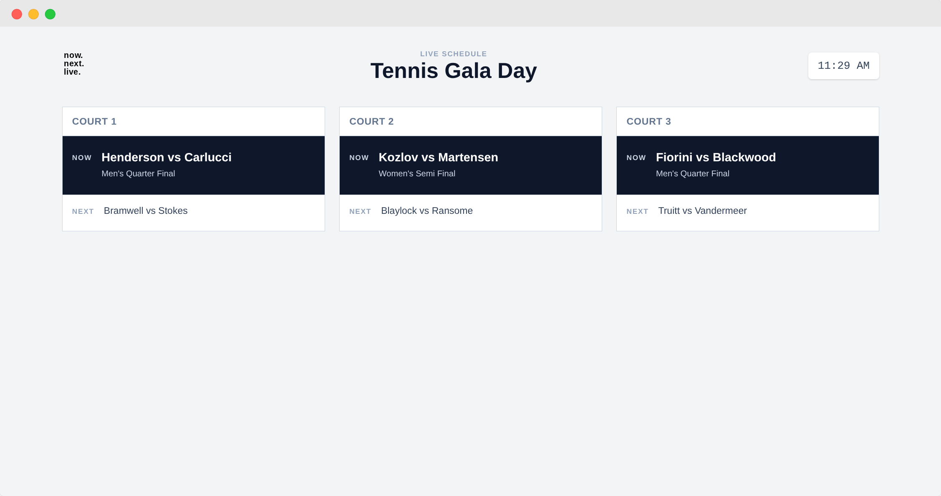Image resolution: width=941 pixels, height=496 pixels.
Task: Click the LIVE SCHEDULE caption
Action: [453, 54]
